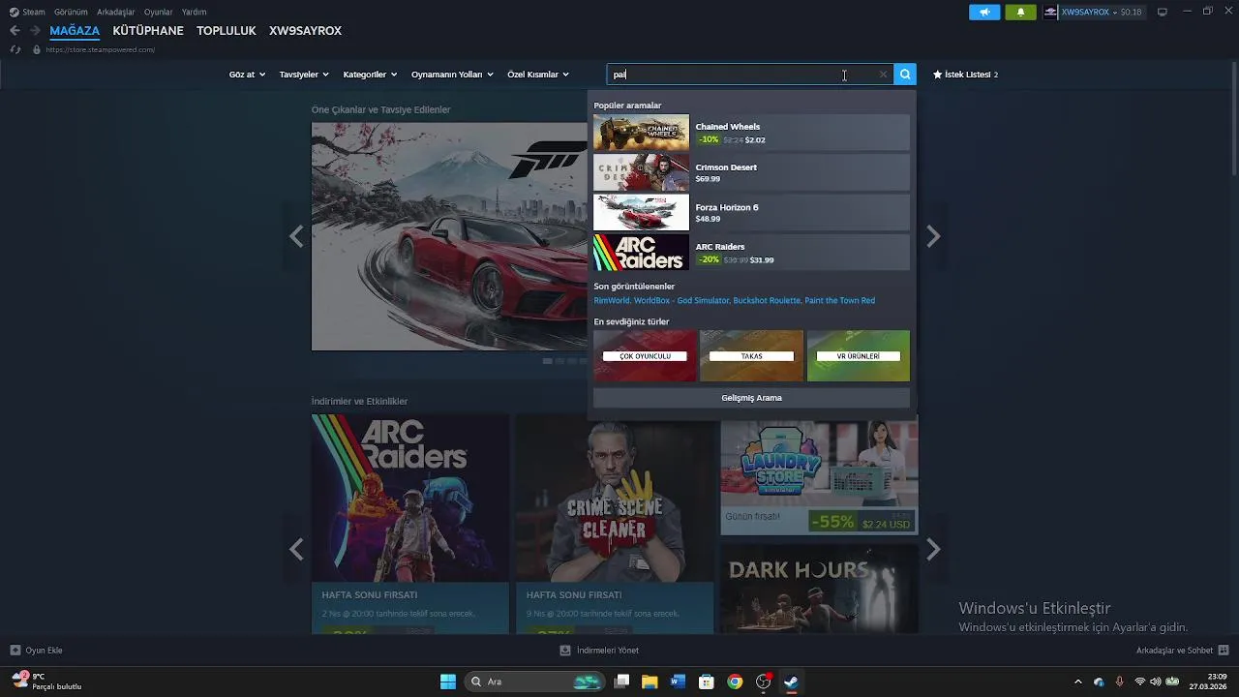Screen dimensions: 1239x697
Task: Choose the VR ÜRÜNLERİ genre tile
Action: click(859, 355)
